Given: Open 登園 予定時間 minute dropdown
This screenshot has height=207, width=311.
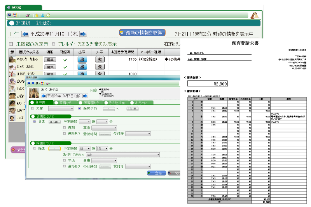Looking at the screenshot, I should [102, 122].
